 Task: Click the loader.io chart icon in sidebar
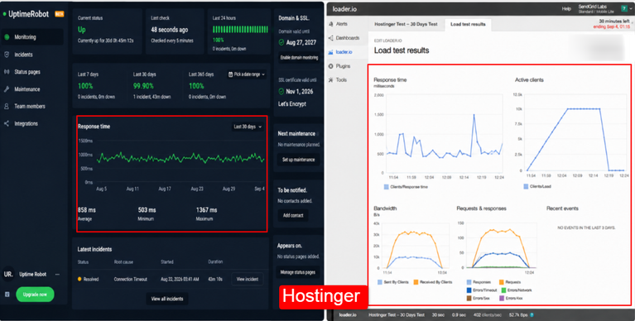[331, 52]
